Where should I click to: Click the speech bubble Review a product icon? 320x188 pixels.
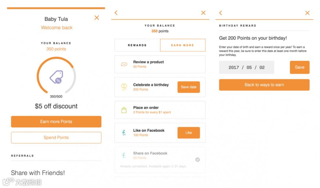coord(124,65)
